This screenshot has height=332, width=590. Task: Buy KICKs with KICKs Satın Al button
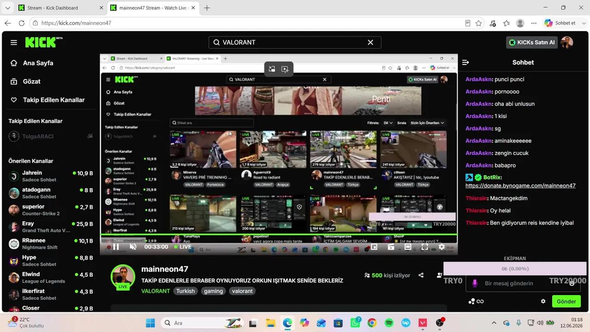531,42
